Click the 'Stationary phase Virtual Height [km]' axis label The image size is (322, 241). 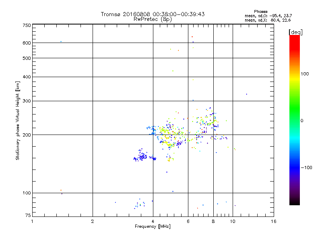coord(18,120)
